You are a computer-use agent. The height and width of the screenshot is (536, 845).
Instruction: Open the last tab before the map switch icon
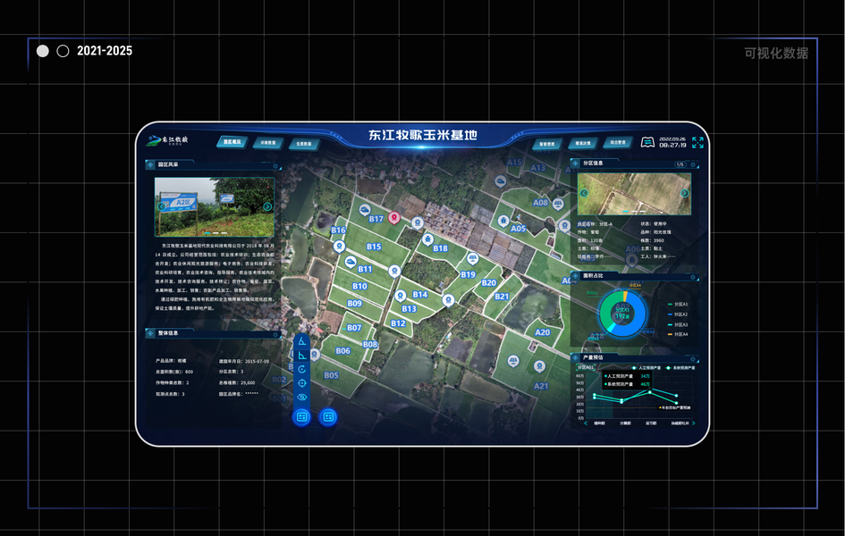click(618, 142)
